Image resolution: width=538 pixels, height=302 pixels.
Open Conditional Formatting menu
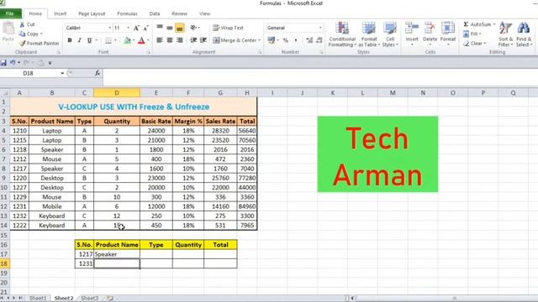(x=342, y=34)
